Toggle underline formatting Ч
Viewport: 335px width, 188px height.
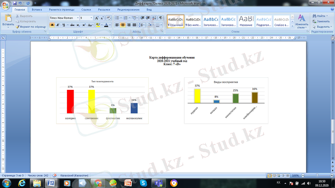tap(64, 25)
